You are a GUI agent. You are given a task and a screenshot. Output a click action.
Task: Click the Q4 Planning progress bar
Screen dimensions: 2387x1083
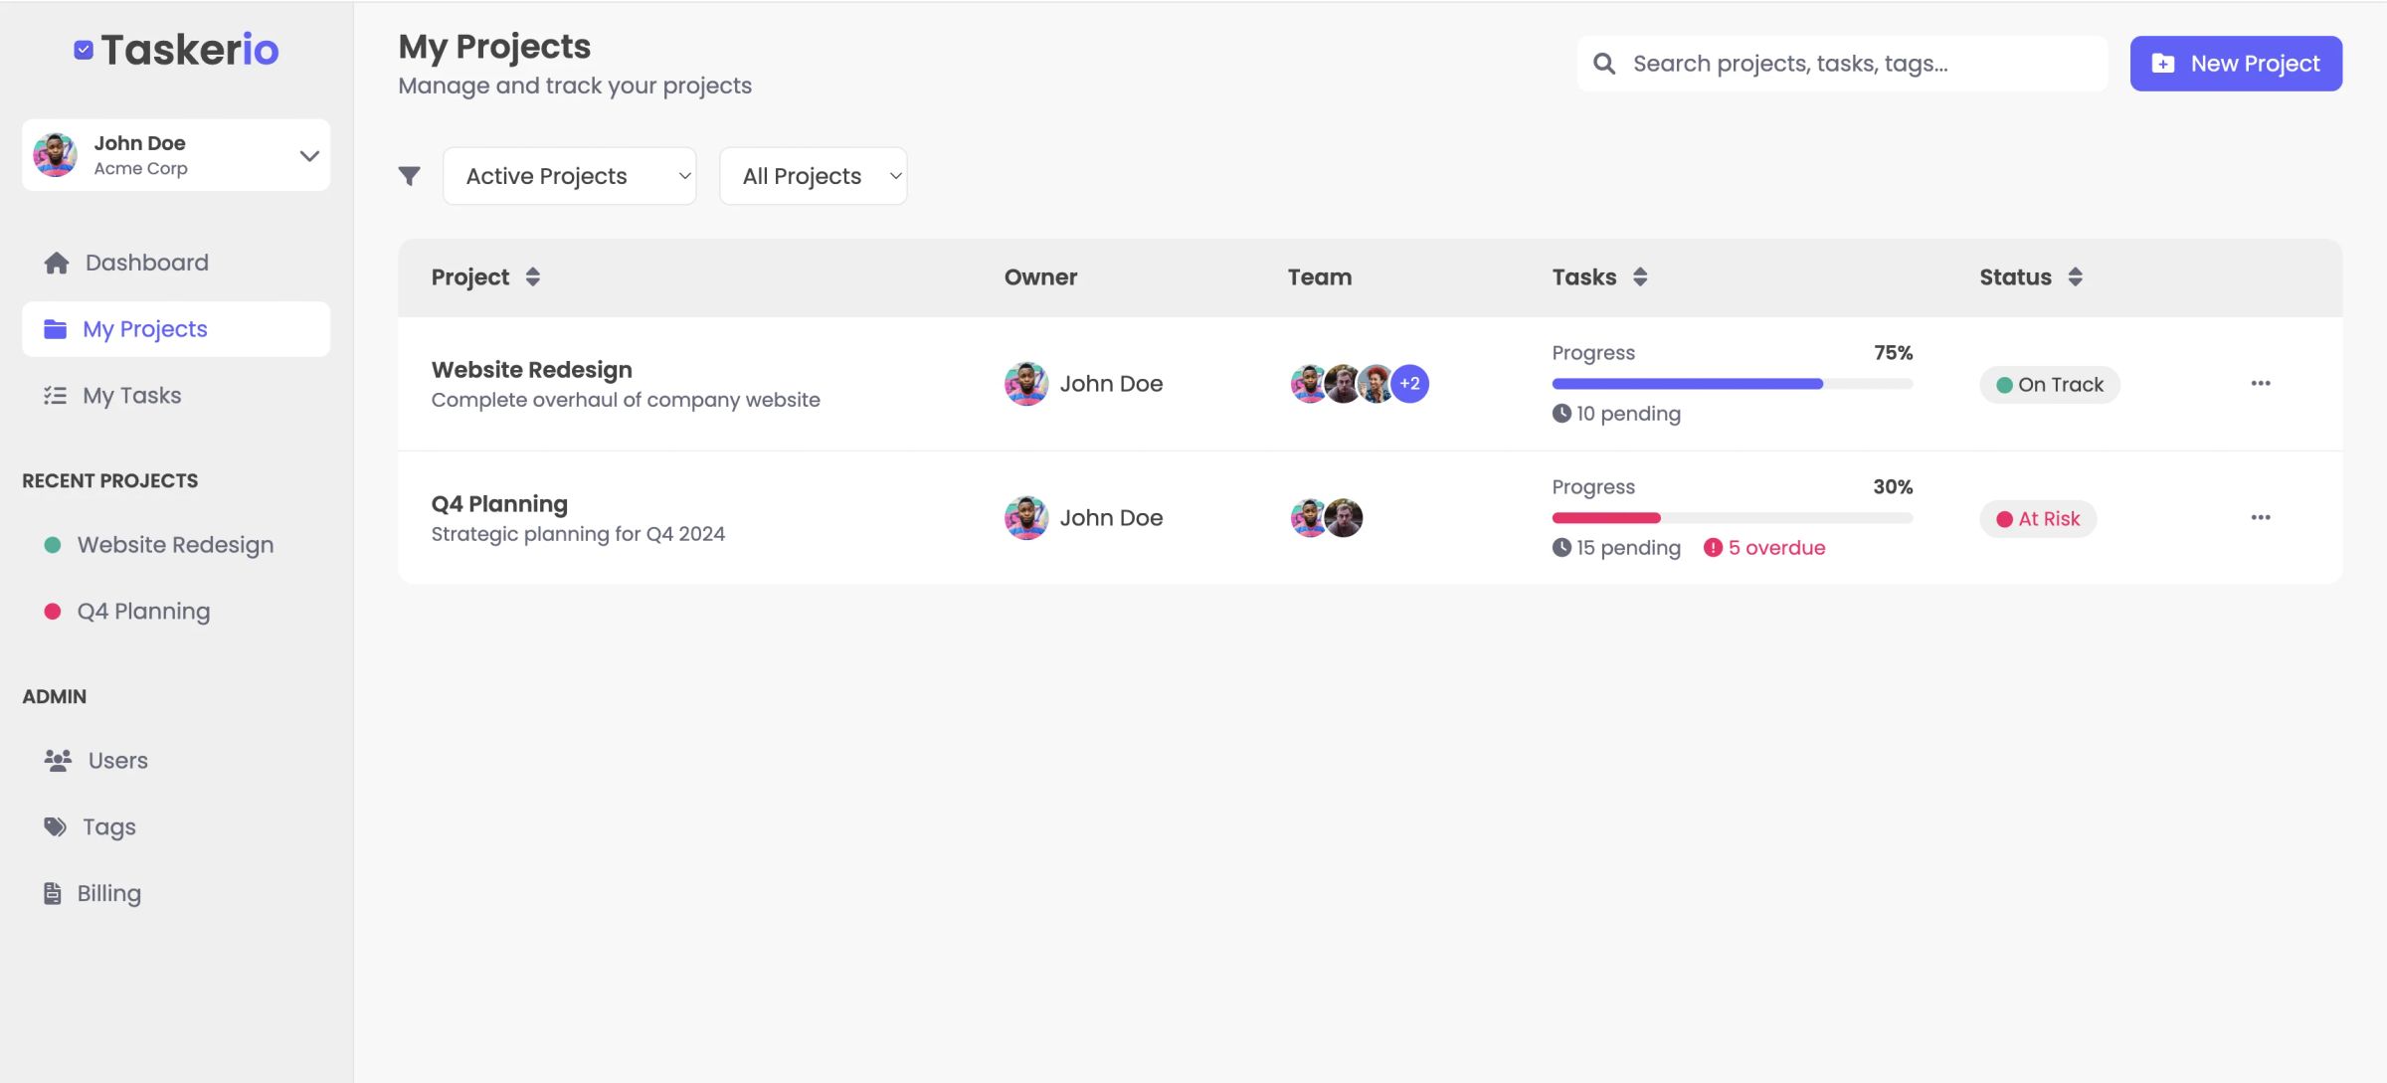pyautogui.click(x=1731, y=517)
